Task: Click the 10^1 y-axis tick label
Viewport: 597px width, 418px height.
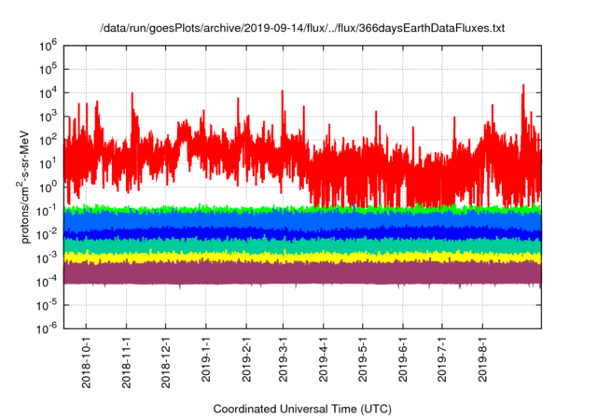Action: 48,164
